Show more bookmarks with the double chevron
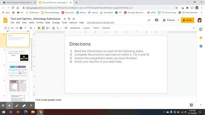The height and width of the screenshot is (115, 205). [201, 12]
